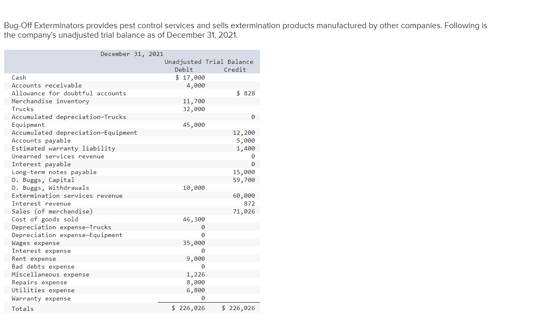
Task: Click the 'Credit' column header
Action: [x=235, y=70]
